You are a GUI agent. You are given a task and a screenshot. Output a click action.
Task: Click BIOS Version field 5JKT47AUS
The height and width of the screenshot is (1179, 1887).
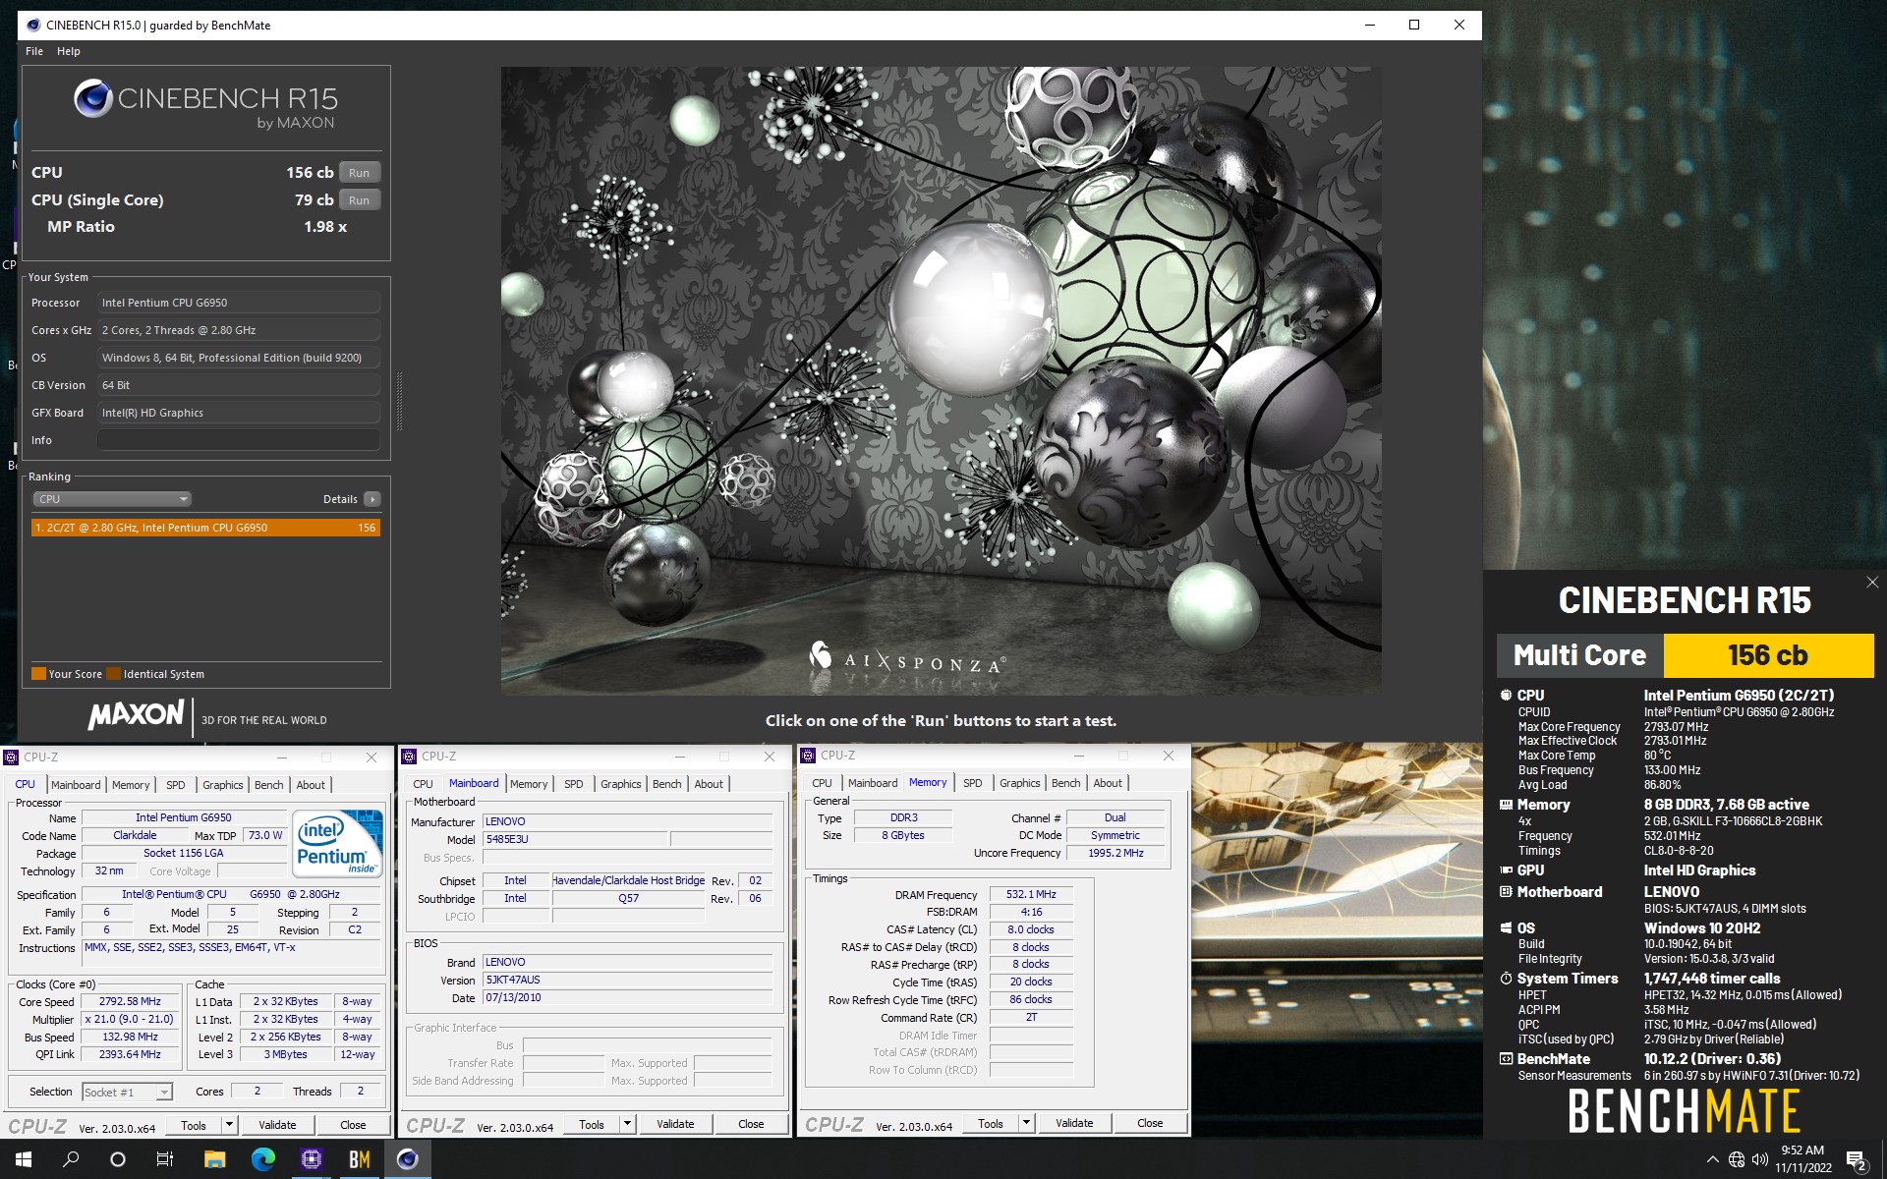point(628,981)
